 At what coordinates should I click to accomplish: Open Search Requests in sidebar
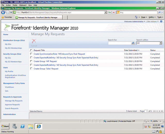[x=12, y=108]
